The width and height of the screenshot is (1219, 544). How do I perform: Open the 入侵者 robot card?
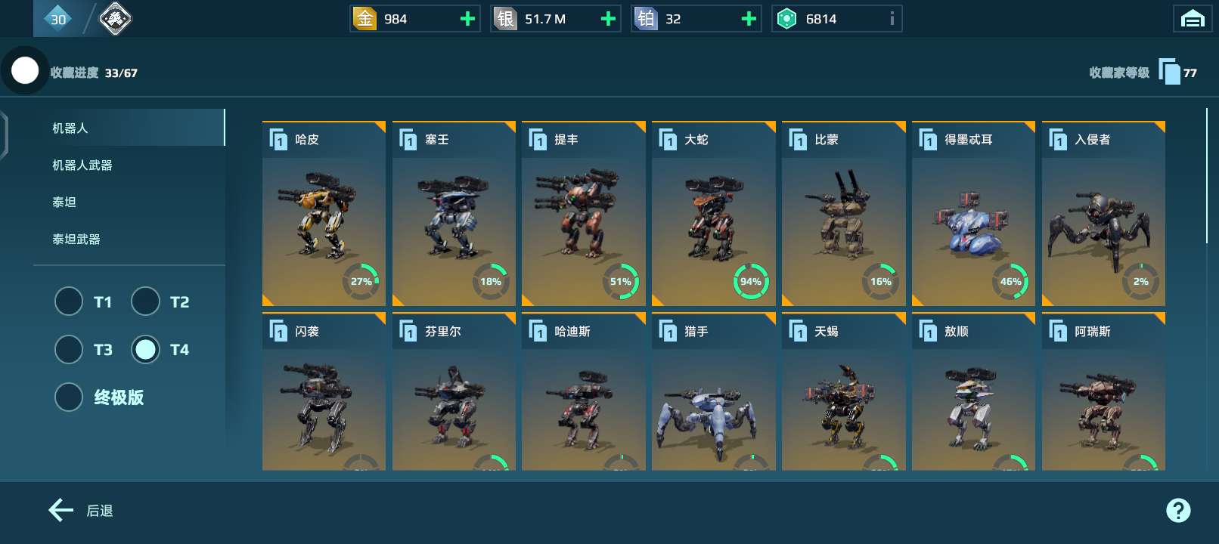tap(1103, 214)
